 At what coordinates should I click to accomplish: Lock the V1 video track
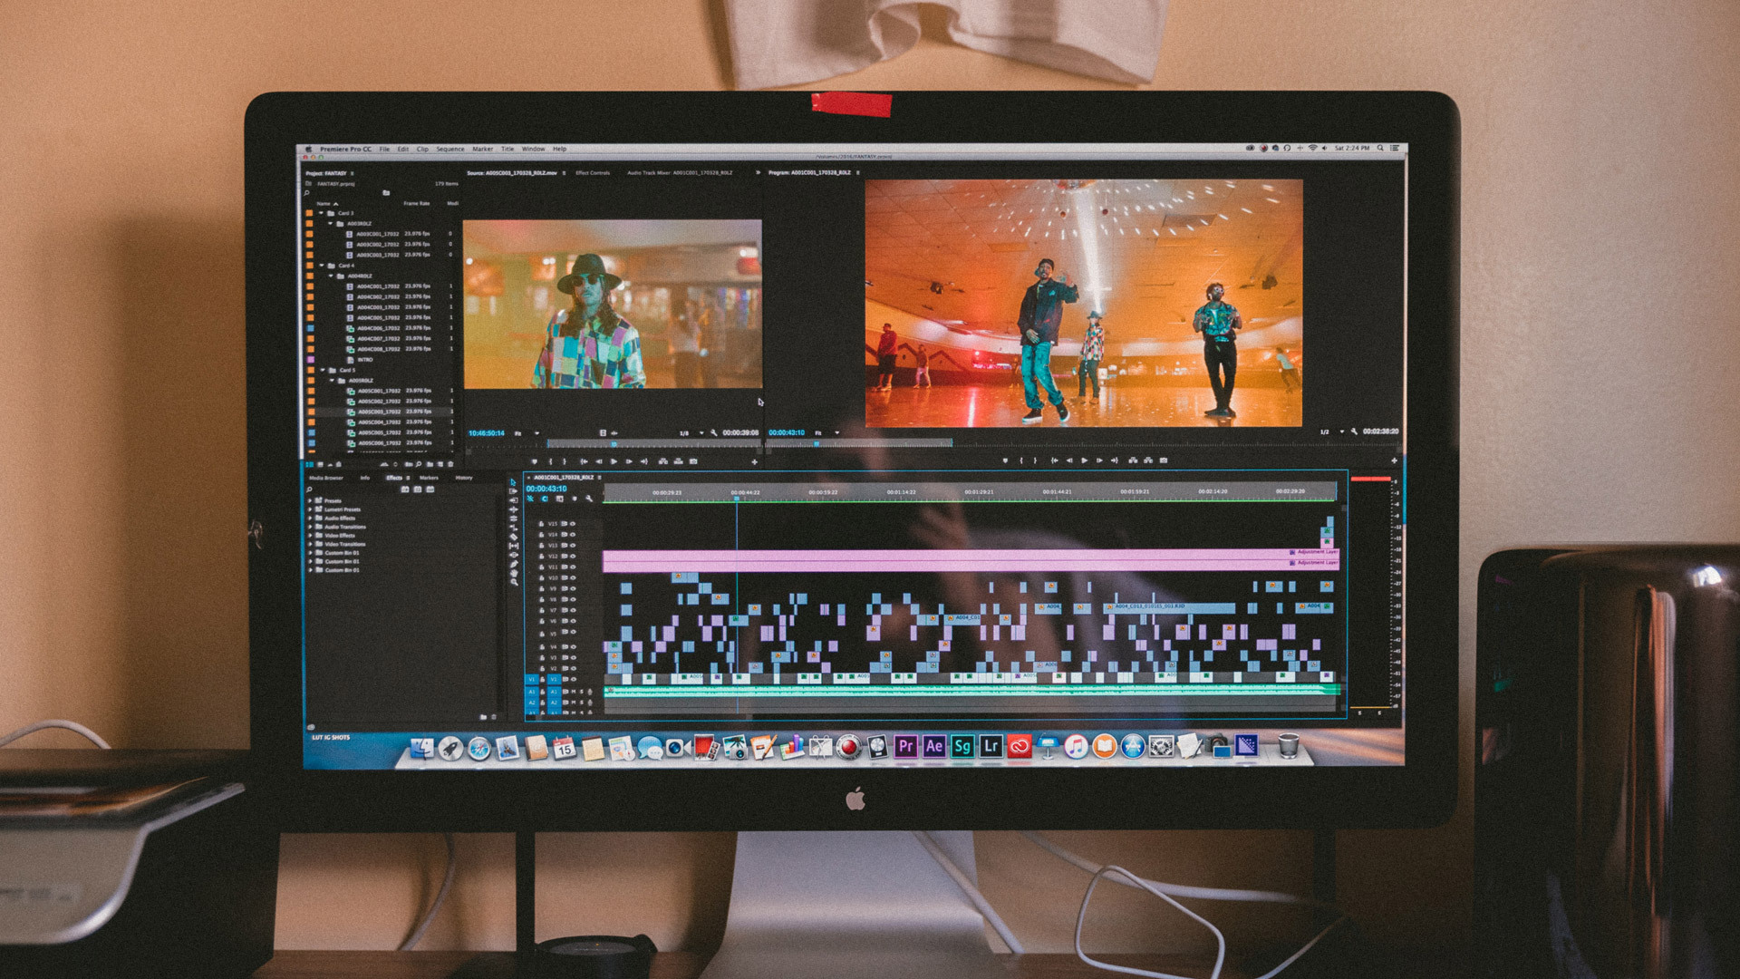542,679
